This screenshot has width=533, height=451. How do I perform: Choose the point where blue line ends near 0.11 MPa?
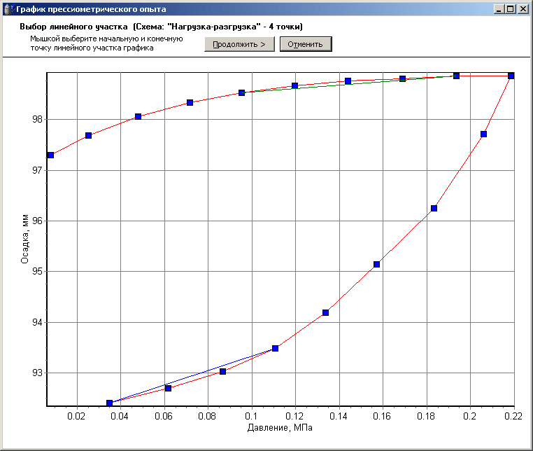click(x=276, y=348)
